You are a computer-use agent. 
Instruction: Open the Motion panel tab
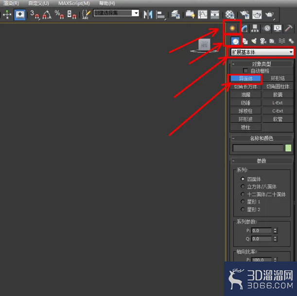coord(267,28)
